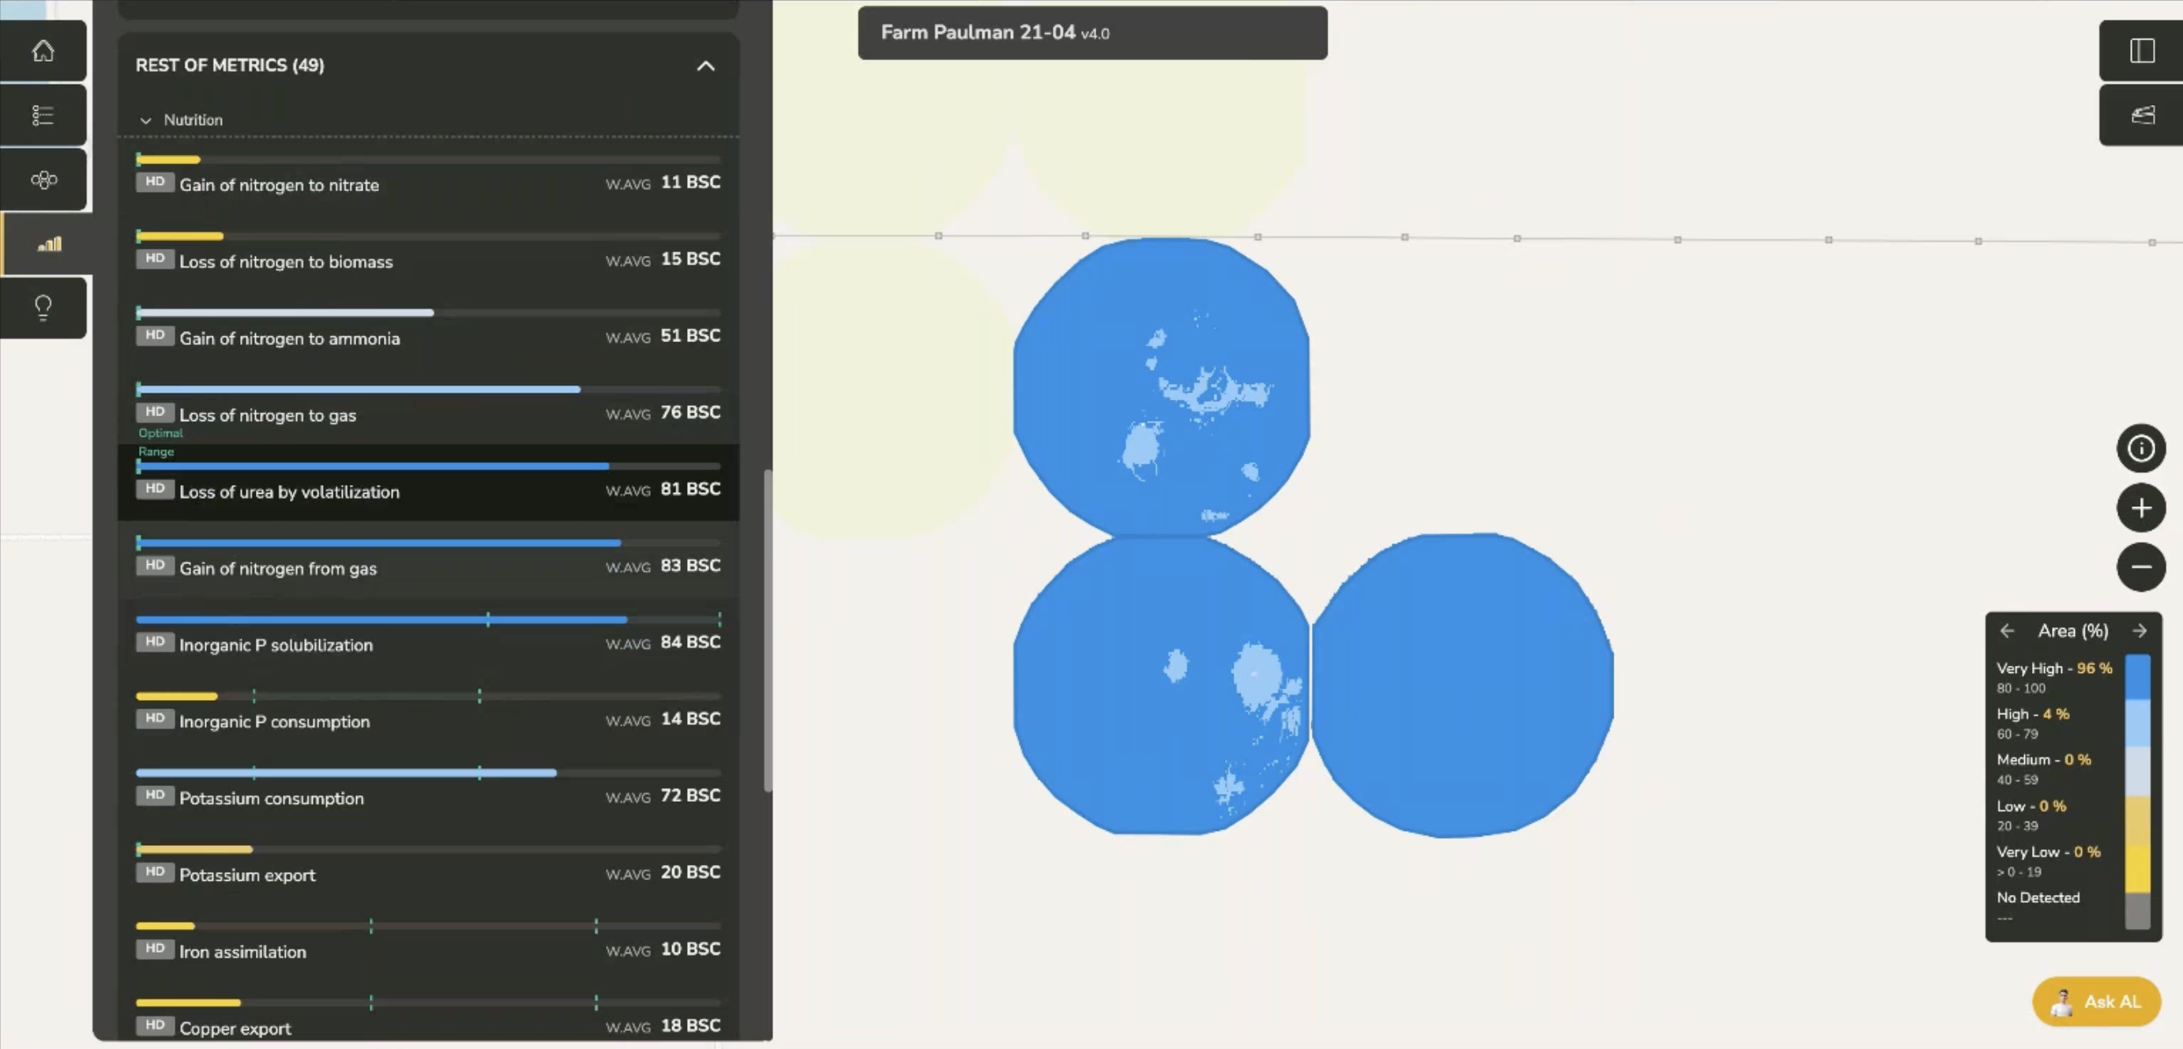
Task: Select the Potassium consumption metric row
Action: (271, 798)
